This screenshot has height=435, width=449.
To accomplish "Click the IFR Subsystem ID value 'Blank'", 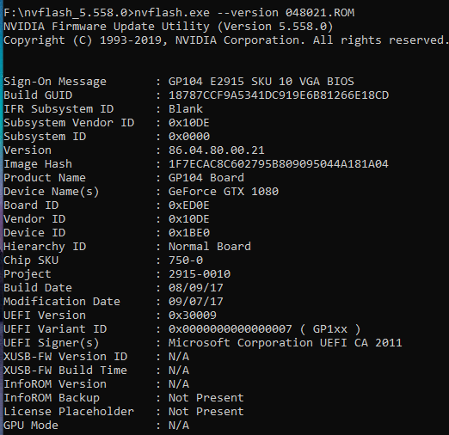I will [186, 109].
